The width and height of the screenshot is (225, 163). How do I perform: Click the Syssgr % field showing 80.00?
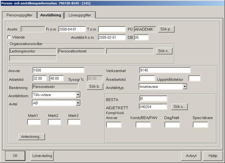[x=95, y=78]
